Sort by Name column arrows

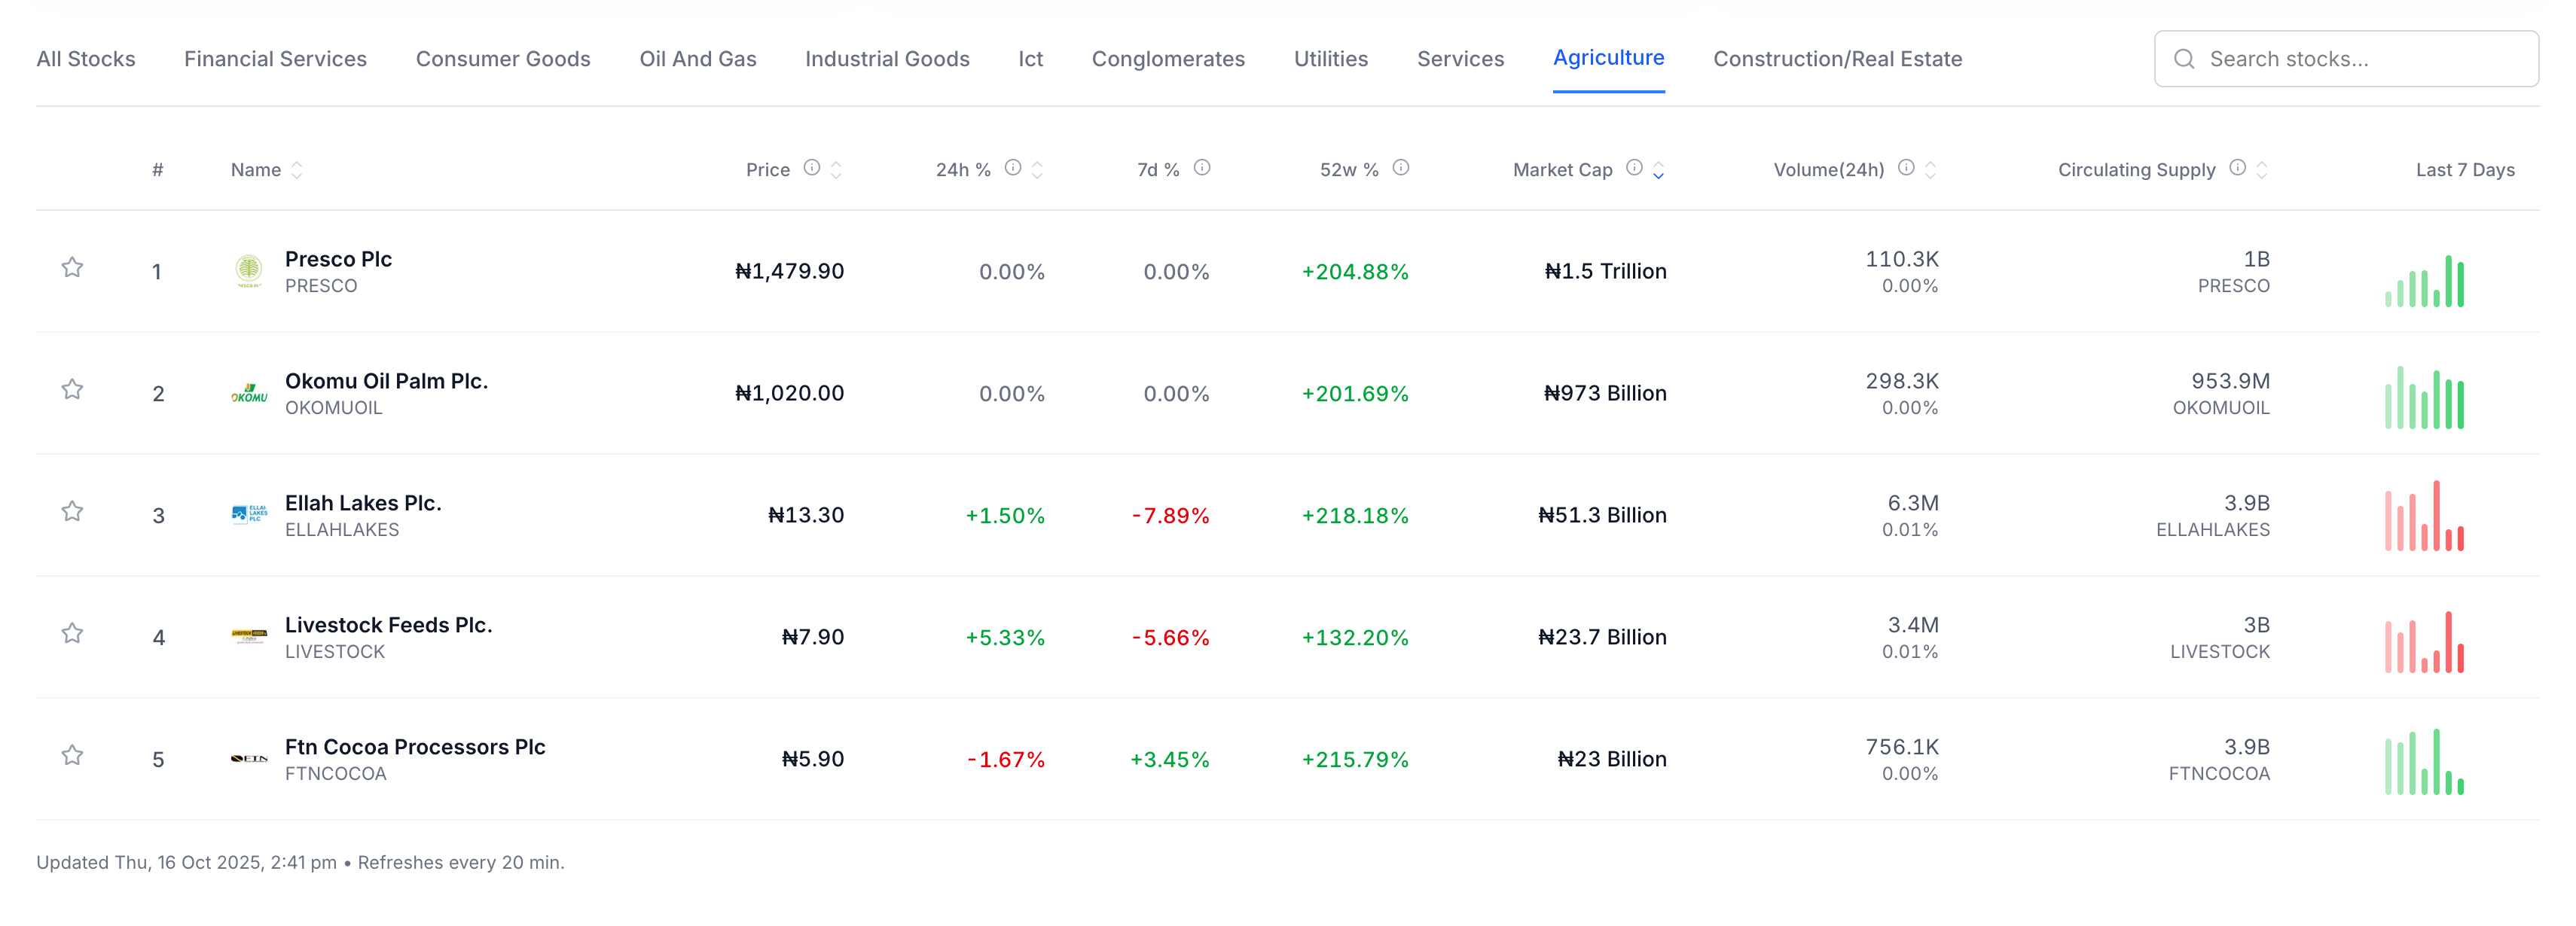(x=297, y=170)
